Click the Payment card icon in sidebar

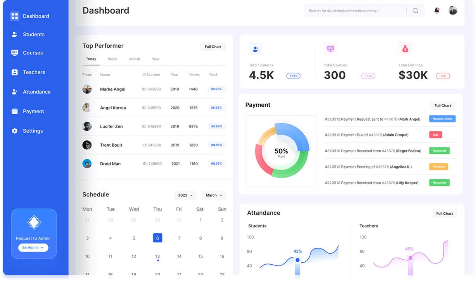[15, 111]
